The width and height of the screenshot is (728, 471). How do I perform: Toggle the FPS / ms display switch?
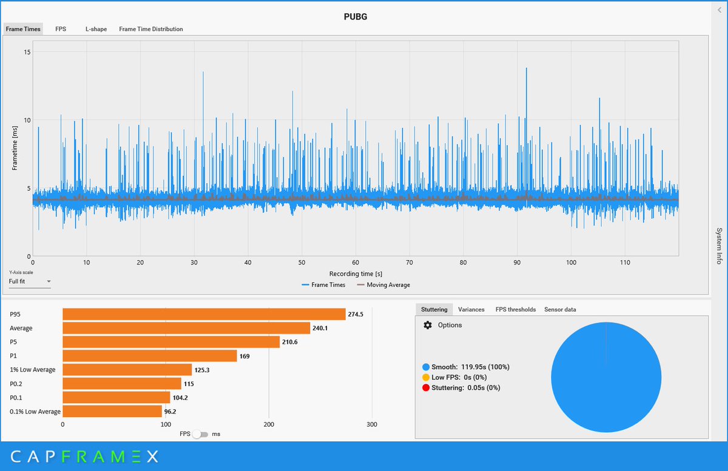[x=200, y=434]
